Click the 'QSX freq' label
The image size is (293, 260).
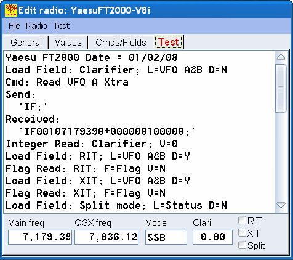click(x=93, y=223)
